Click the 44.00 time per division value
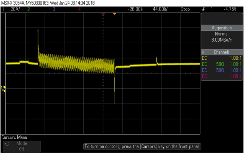The width and height of the screenshot is (245, 154). 160,9
